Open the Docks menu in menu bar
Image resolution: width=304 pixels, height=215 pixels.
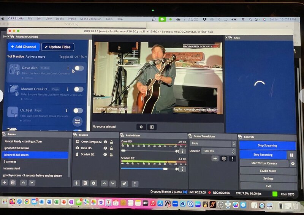click(x=60, y=19)
